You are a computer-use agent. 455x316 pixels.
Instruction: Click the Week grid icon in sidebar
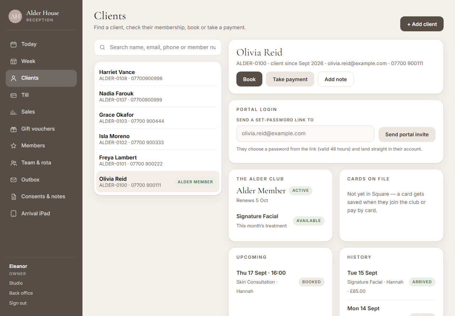[x=14, y=61]
